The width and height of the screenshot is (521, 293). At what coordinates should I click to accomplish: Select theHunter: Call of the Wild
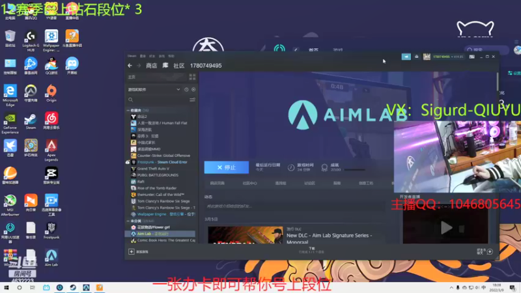(161, 195)
